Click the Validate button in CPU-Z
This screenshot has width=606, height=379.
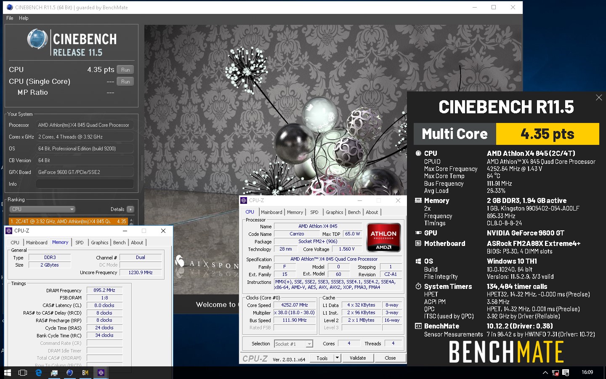coord(358,358)
